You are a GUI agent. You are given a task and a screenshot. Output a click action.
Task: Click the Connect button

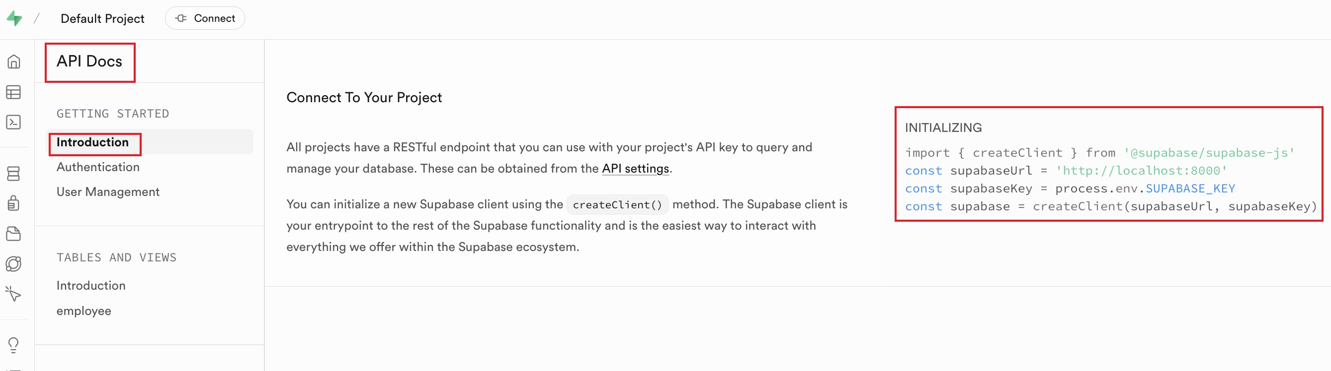pos(205,18)
